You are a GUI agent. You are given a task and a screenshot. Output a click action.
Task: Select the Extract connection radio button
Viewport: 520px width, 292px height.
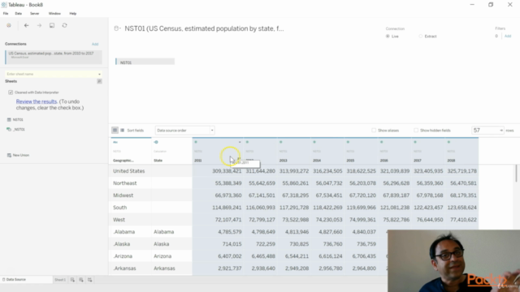point(421,36)
